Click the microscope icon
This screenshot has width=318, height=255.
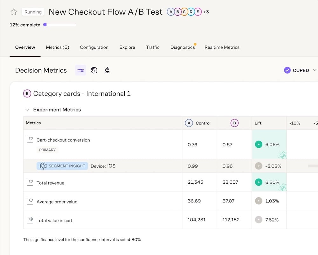click(107, 70)
